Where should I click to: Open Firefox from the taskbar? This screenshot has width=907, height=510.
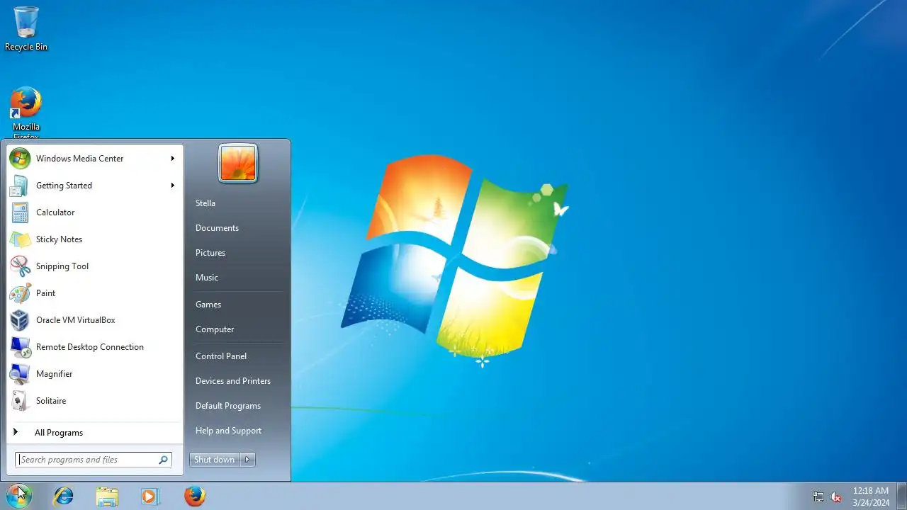pyautogui.click(x=195, y=496)
